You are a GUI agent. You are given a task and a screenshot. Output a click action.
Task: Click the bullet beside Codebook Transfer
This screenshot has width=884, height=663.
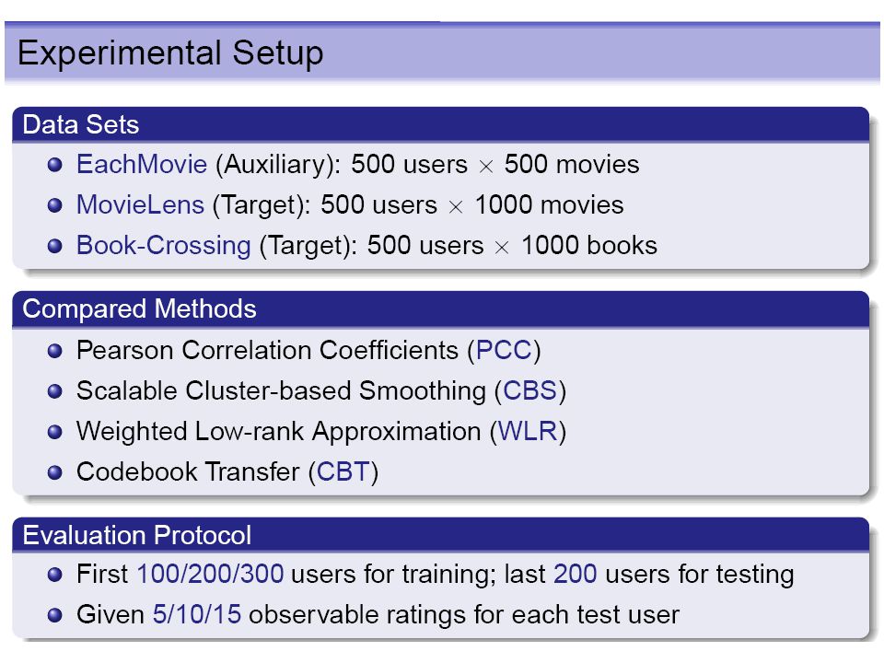point(54,473)
